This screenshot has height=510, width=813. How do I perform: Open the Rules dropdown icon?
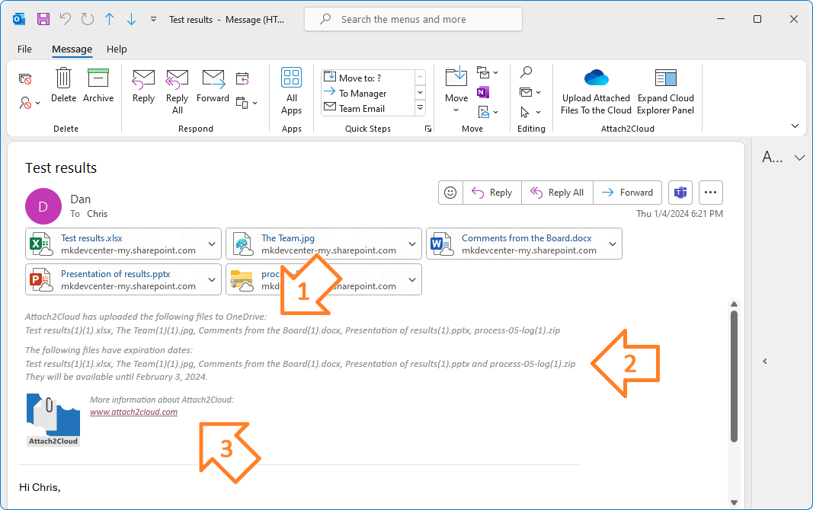coord(488,72)
